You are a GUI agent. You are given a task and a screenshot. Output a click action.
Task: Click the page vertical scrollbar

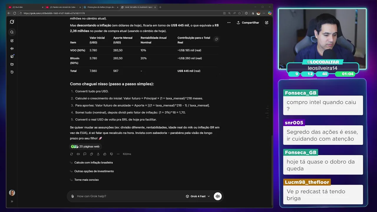click(x=272, y=170)
